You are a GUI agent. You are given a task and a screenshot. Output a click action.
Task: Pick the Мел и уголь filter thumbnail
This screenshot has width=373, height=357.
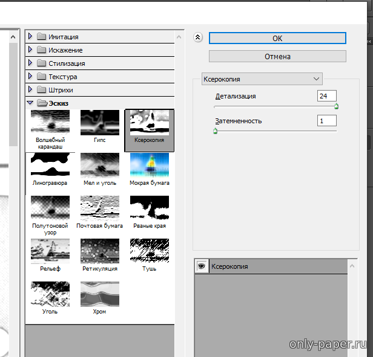(100, 166)
